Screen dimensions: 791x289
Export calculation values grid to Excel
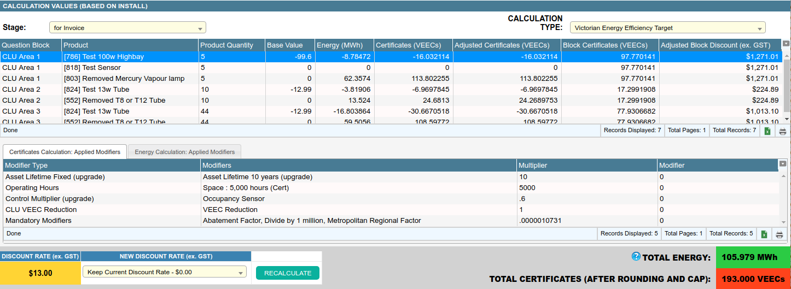coord(767,131)
